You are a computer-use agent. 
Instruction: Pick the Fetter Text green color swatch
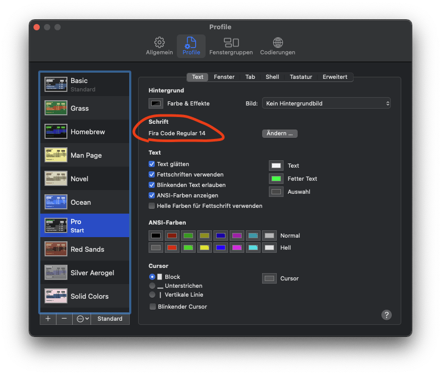click(276, 179)
